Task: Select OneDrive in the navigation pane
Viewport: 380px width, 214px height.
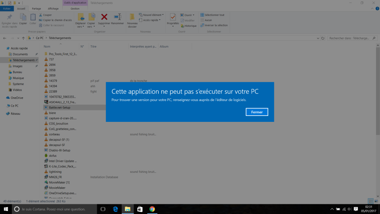Action: [x=17, y=98]
